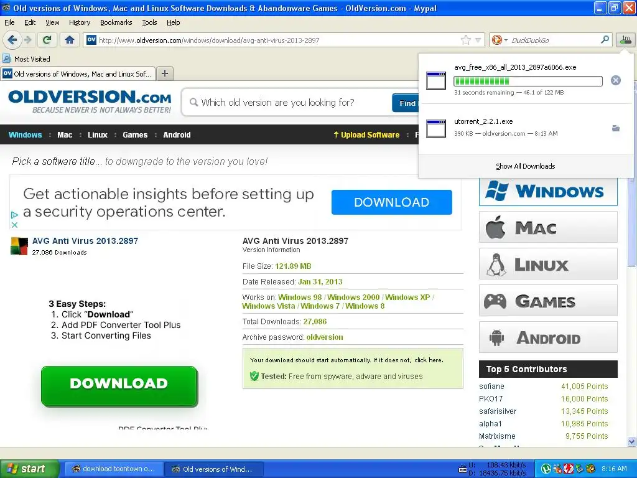Click the 'click here' download link
Viewport: 637px width, 478px height.
(x=428, y=360)
